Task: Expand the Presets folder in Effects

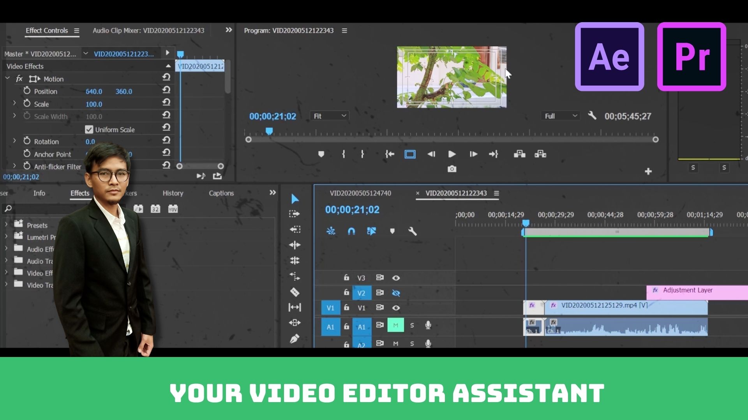Action: 6,225
